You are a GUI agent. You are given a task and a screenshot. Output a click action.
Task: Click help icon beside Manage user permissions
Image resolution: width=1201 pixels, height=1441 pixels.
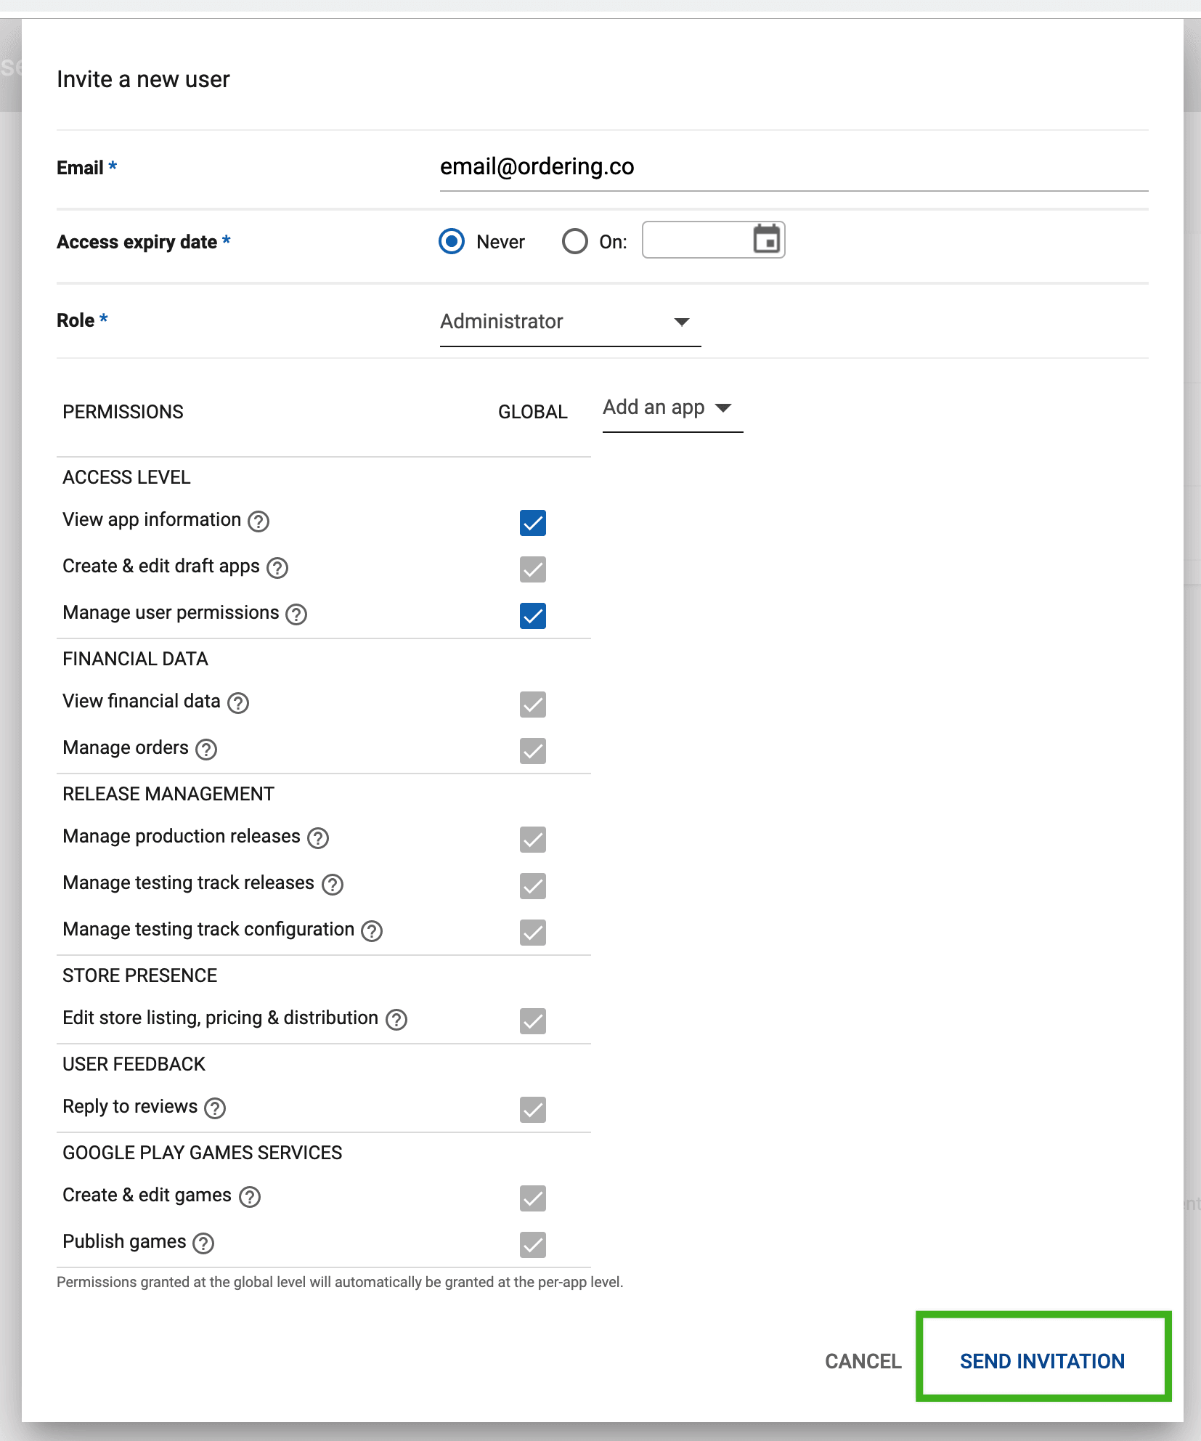(296, 614)
